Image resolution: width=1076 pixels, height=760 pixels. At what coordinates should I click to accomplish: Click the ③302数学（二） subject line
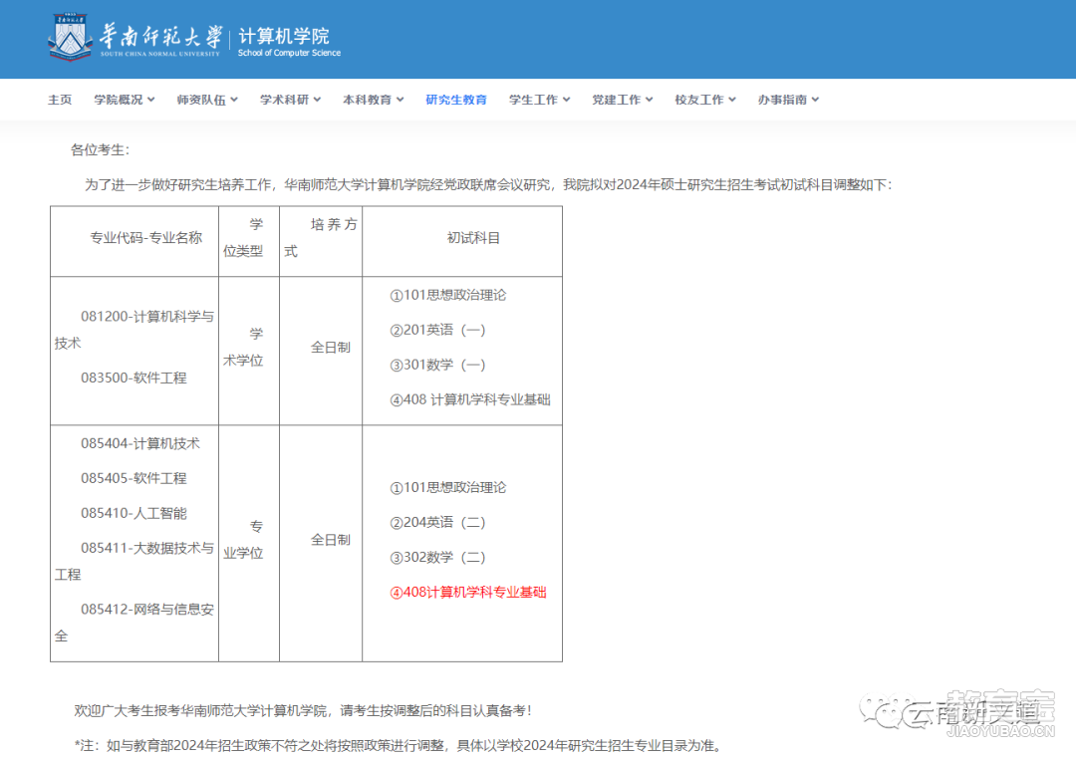437,558
